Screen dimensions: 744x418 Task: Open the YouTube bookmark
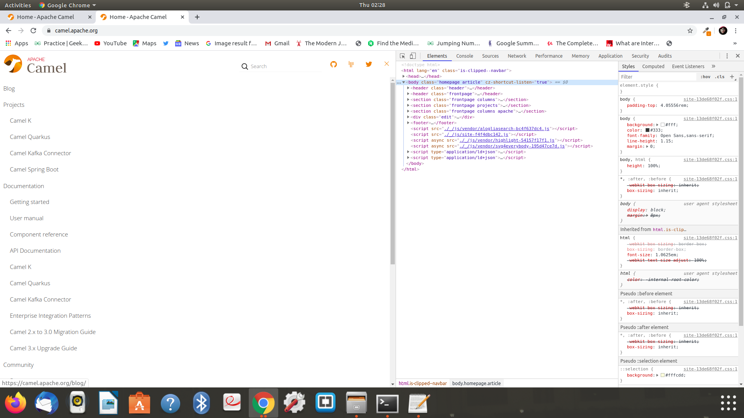[x=110, y=43]
